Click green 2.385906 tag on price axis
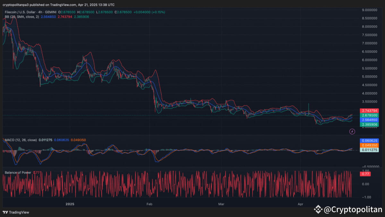This screenshot has width=385, height=217. [370, 124]
